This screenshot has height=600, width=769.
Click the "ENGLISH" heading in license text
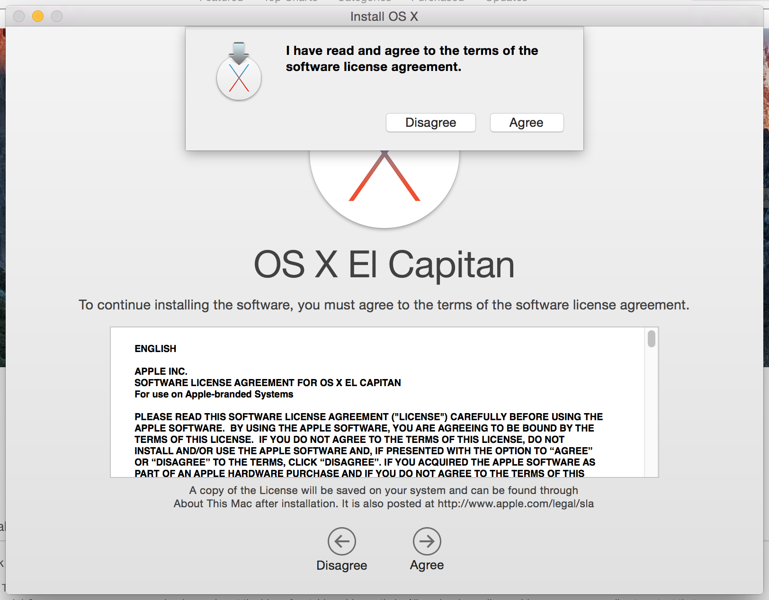(x=155, y=349)
